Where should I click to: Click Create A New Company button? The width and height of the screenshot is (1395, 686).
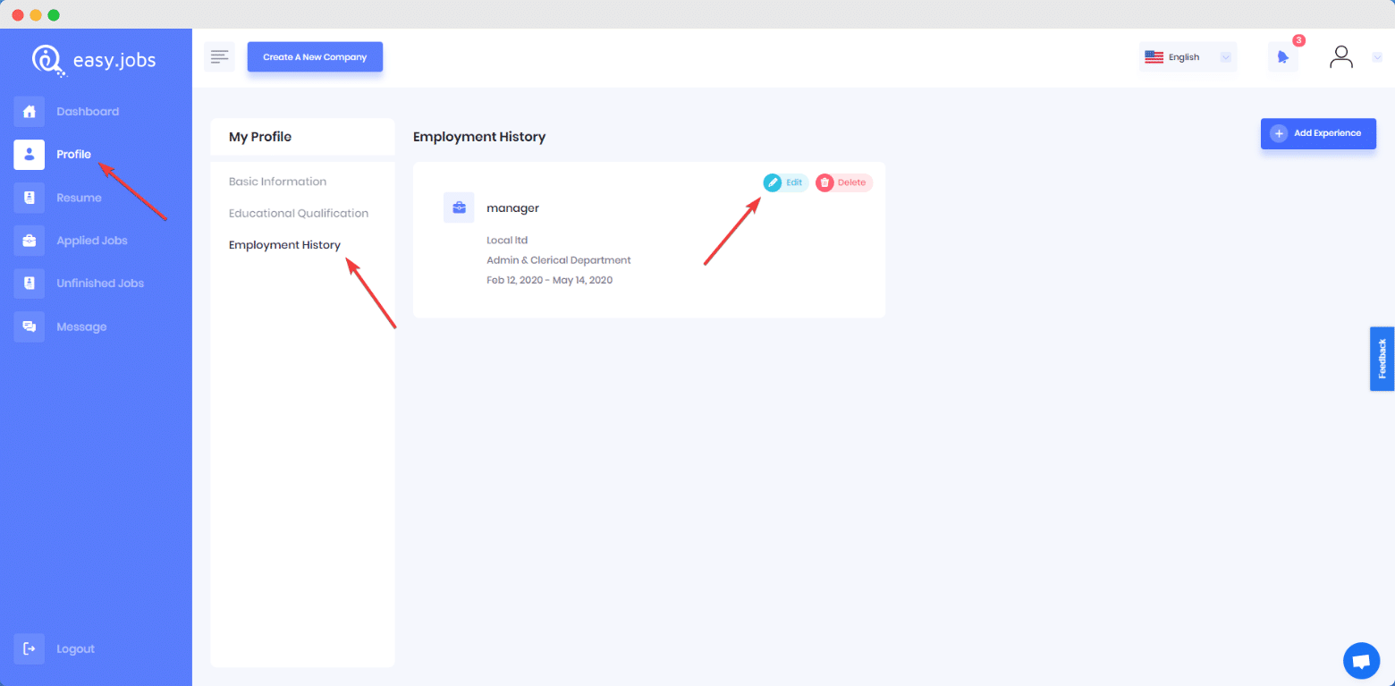click(x=315, y=56)
